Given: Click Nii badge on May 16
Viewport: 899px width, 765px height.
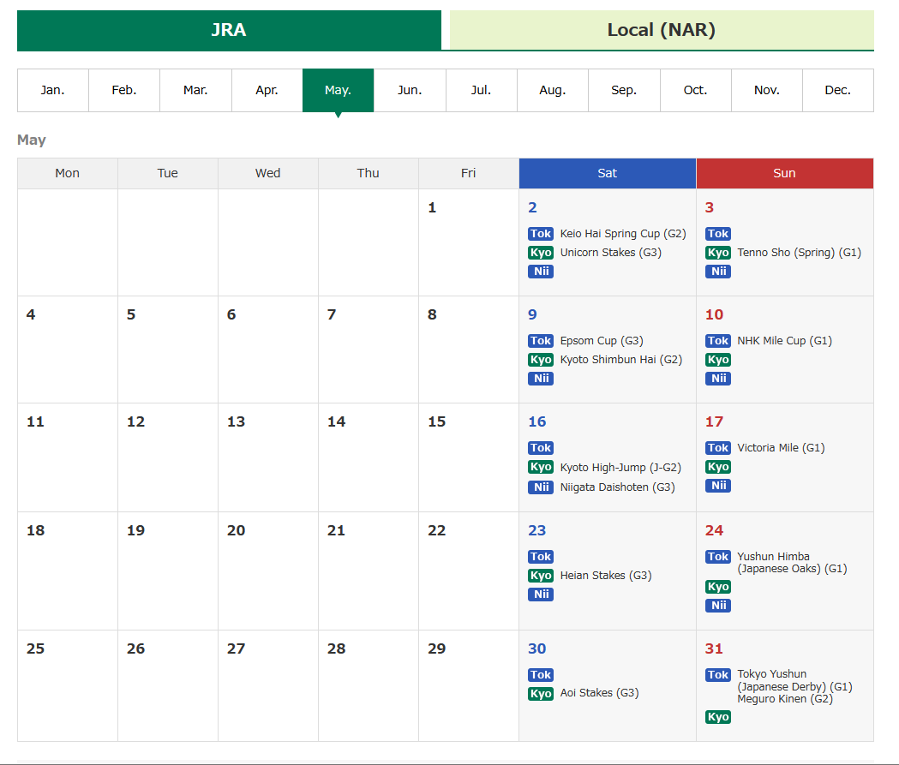Looking at the screenshot, I should click(x=541, y=487).
